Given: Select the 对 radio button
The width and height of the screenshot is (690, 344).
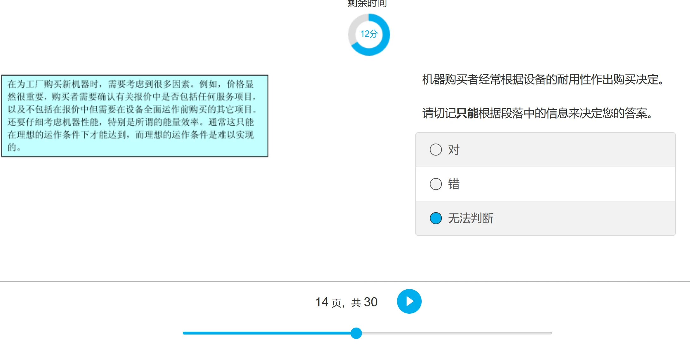Looking at the screenshot, I should (436, 150).
